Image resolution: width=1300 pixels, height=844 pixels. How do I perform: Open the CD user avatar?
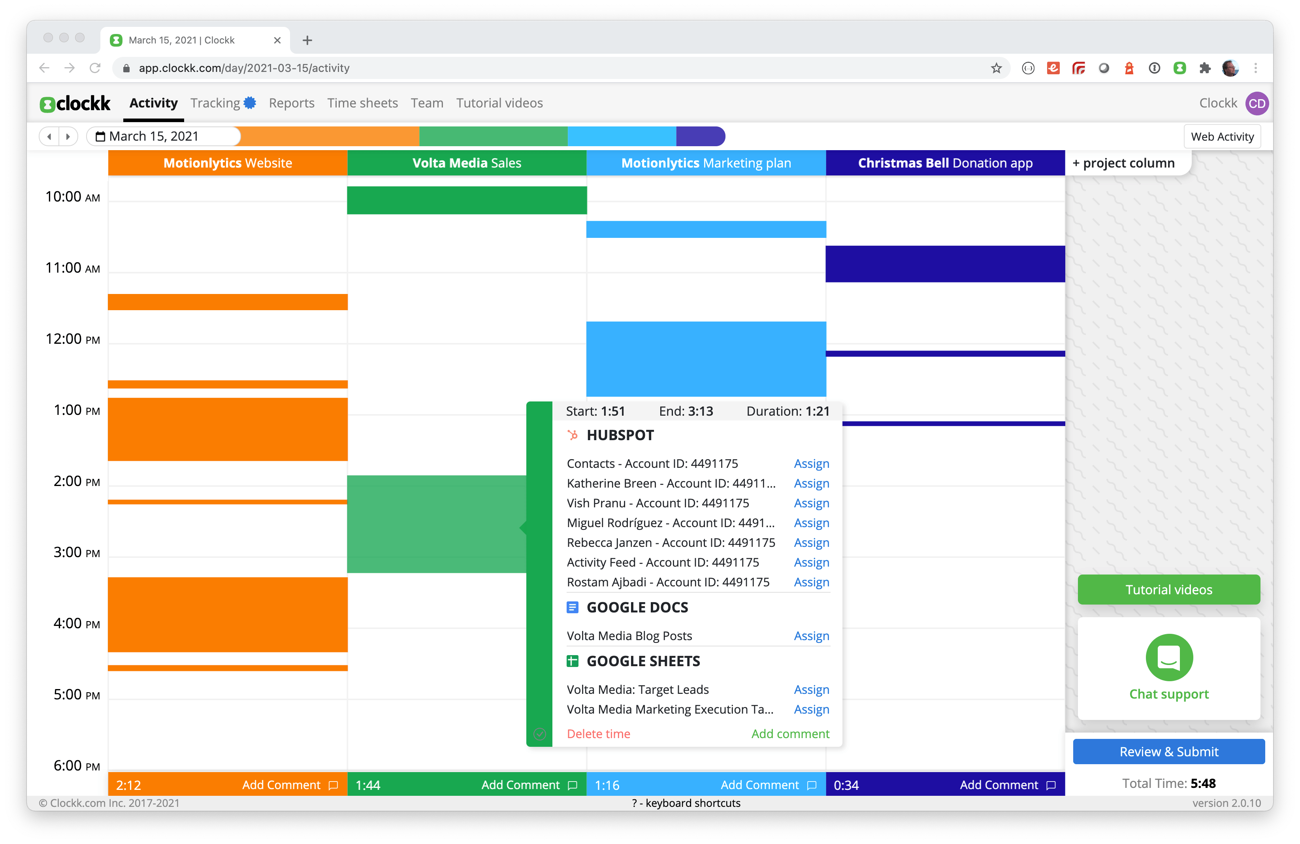click(1257, 103)
